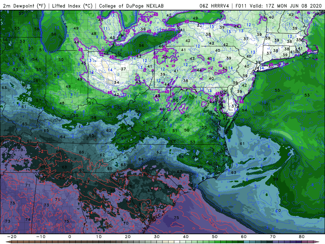Click the "2m Dewpoint (°F)" title text
The height and width of the screenshot is (244, 325).
click(x=24, y=6)
